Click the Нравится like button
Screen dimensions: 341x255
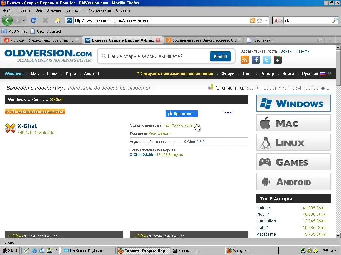[x=181, y=114]
